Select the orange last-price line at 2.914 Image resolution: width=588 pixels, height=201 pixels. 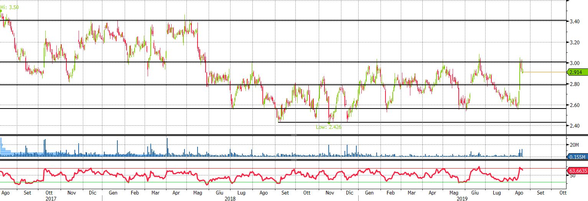545,72
